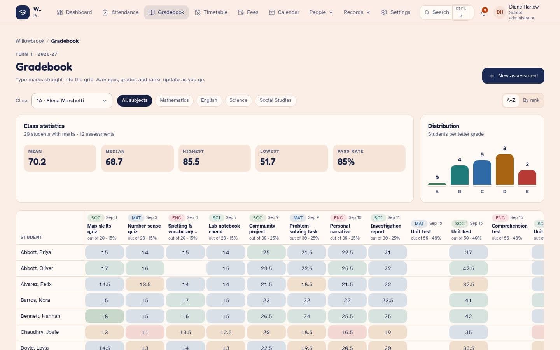This screenshot has width=560, height=350.
Task: Click the plus icon on New assessment
Action: tap(492, 76)
